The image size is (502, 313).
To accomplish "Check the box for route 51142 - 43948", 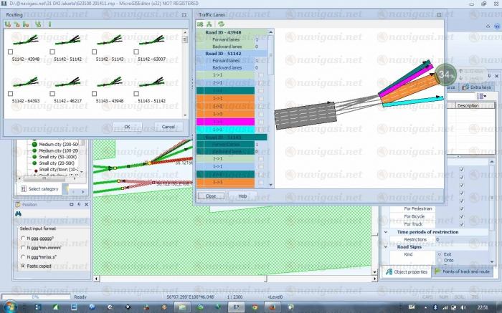I will (x=10, y=52).
